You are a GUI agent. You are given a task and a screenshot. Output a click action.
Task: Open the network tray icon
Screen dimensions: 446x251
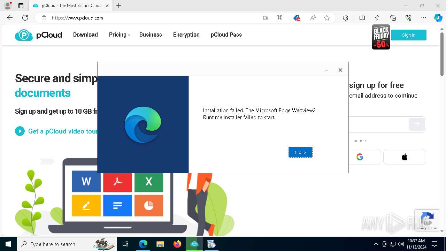(393, 244)
